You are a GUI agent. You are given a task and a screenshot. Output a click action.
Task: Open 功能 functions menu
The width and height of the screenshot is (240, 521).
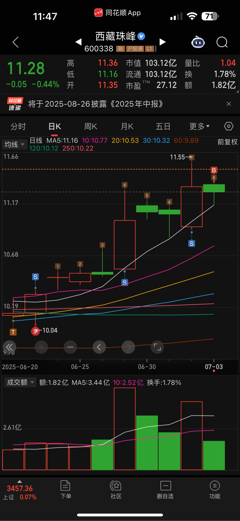pos(215,490)
